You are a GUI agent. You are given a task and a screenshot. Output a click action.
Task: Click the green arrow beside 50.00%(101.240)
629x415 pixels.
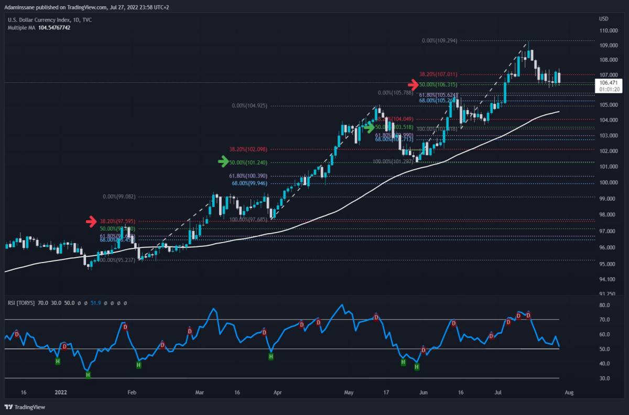pyautogui.click(x=224, y=162)
